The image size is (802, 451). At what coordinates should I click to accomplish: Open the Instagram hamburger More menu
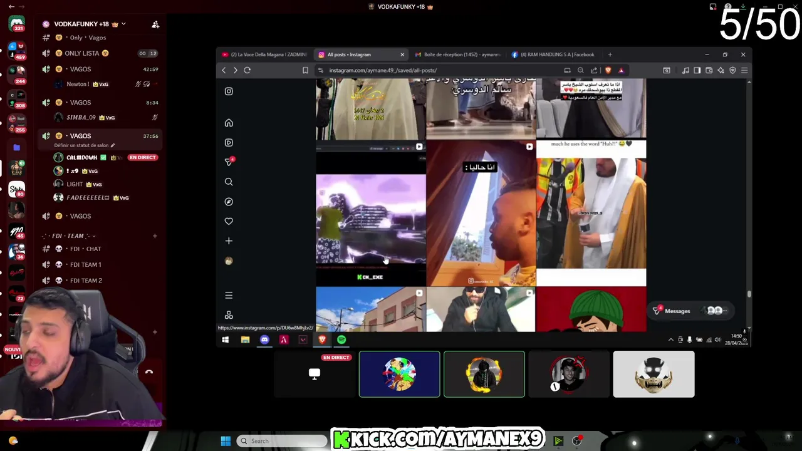[x=229, y=295]
